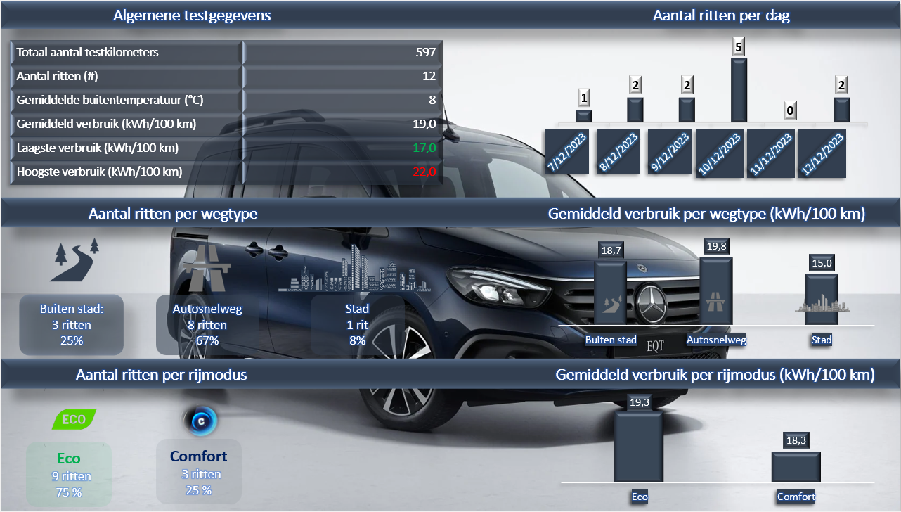Click the 'Hoogste verbruik (kWh/100 km)' label
This screenshot has width=901, height=512.
click(100, 172)
